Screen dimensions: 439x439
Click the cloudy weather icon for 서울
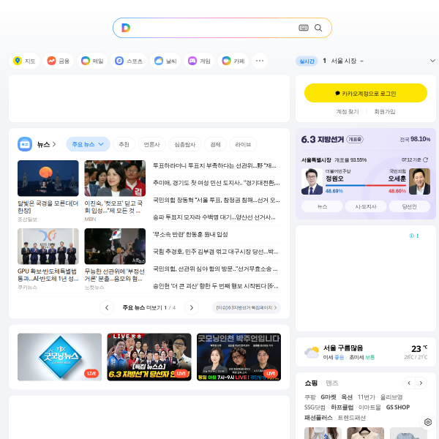coord(312,352)
